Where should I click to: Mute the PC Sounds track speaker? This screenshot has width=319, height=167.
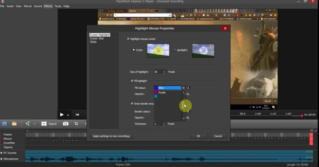click(x=2, y=153)
